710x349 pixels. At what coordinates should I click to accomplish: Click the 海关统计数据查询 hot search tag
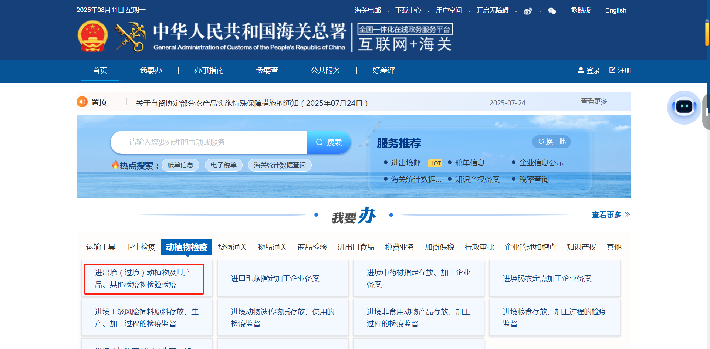tap(280, 165)
